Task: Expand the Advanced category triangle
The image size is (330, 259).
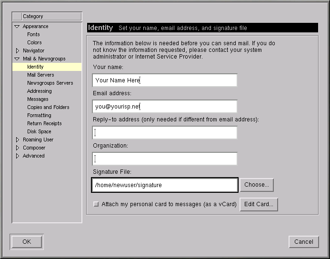Action: pyautogui.click(x=18, y=156)
